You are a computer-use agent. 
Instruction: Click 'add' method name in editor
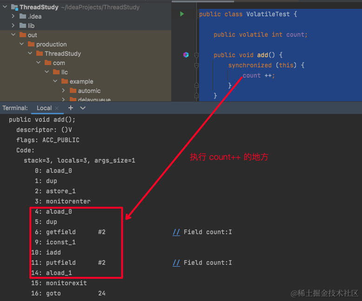(262, 55)
